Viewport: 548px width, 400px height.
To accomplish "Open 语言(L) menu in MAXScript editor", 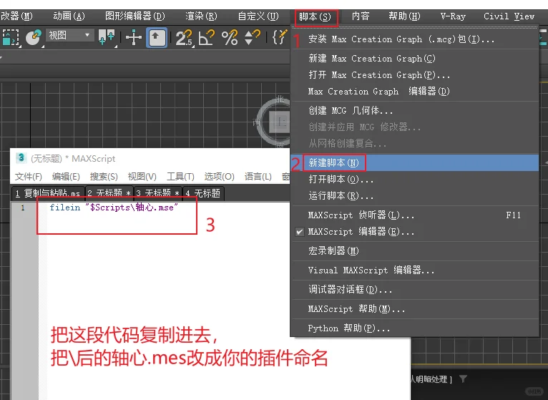I will click(x=258, y=177).
